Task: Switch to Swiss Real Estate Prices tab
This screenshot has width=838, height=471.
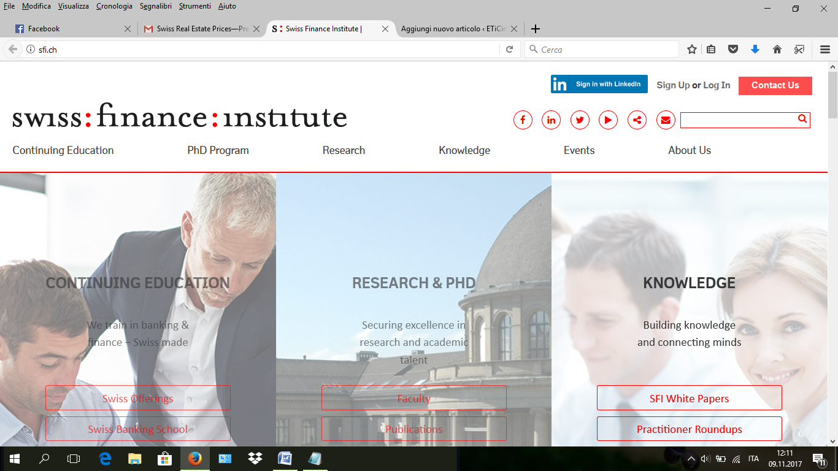Action: pyautogui.click(x=202, y=29)
